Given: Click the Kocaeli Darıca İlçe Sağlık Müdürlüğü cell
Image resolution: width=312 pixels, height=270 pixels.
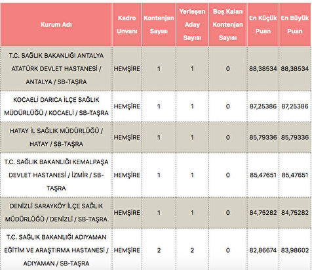Looking at the screenshot, I should tap(56, 106).
